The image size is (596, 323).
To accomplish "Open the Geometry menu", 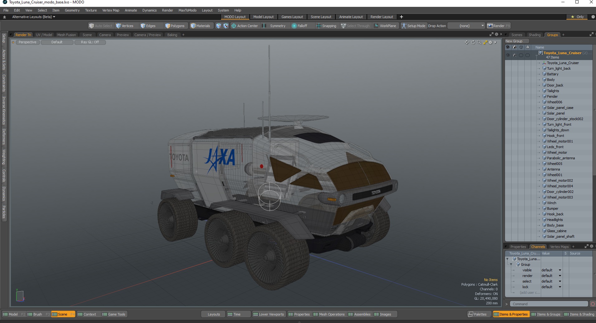I will [72, 10].
